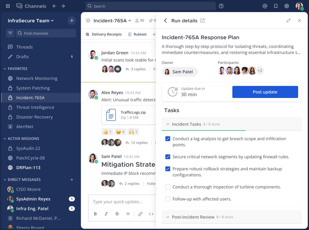Click the add plus button beside InfraSecure Team
This screenshot has height=230, width=309.
(x=72, y=20)
